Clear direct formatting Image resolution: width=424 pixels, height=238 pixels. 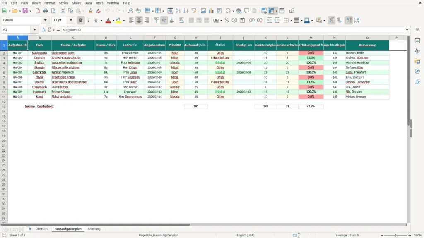pos(99,11)
